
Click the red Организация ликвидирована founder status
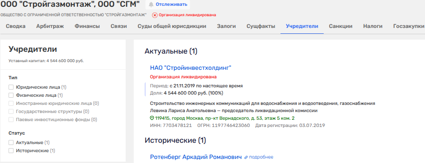point(183,77)
